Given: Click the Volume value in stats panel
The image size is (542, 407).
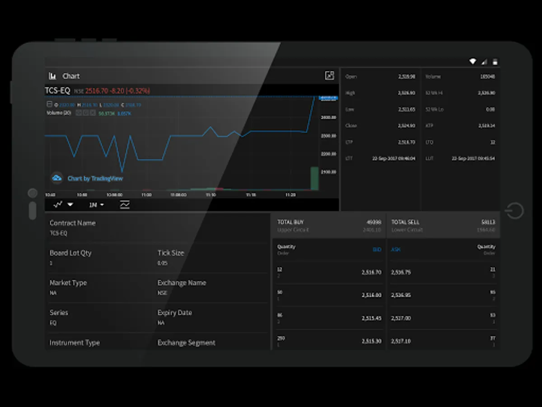Looking at the screenshot, I should pyautogui.click(x=487, y=76).
